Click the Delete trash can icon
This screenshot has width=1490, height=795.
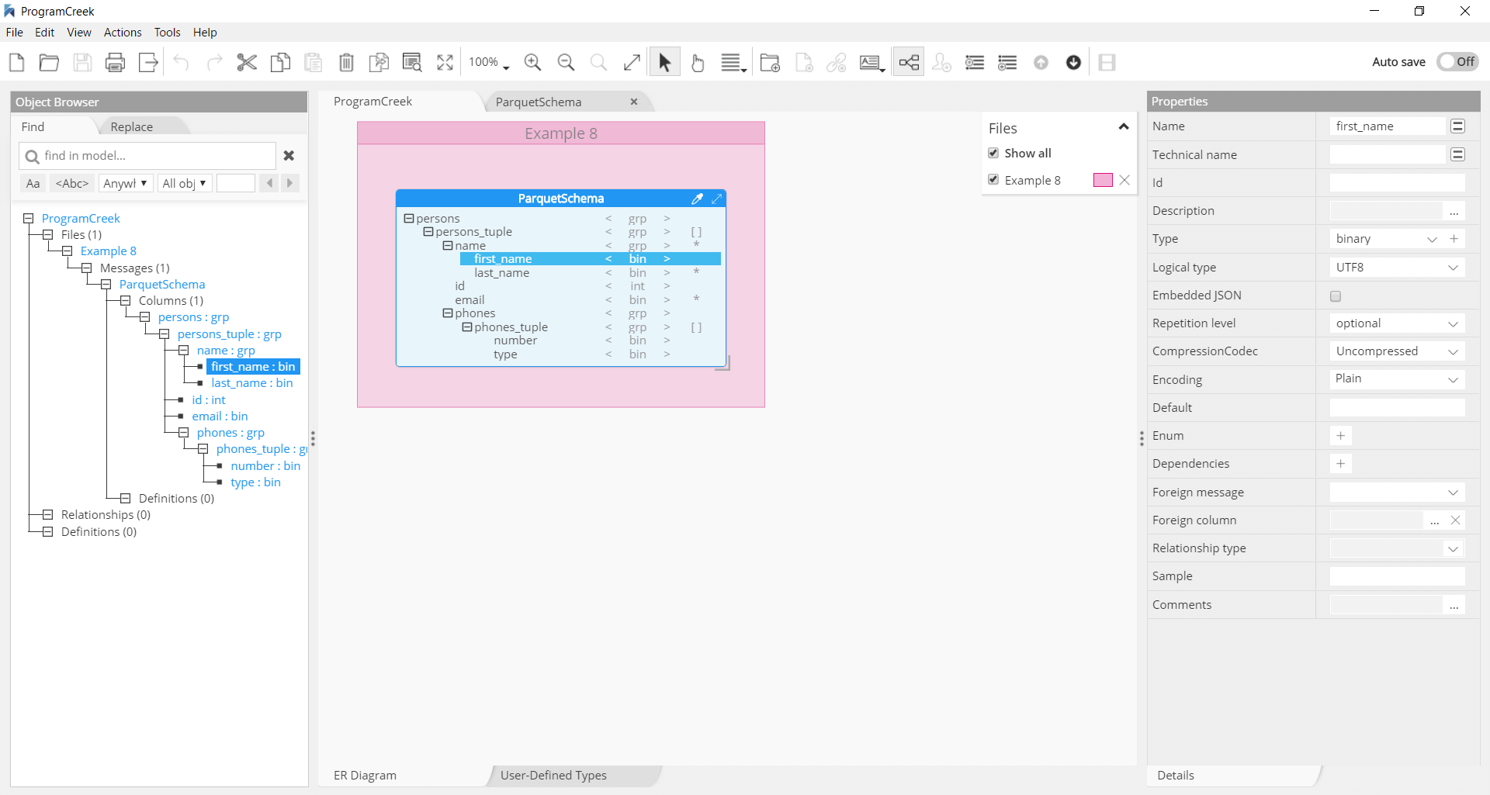click(x=346, y=62)
